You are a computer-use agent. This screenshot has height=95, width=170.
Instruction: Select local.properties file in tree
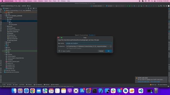point(12,39)
